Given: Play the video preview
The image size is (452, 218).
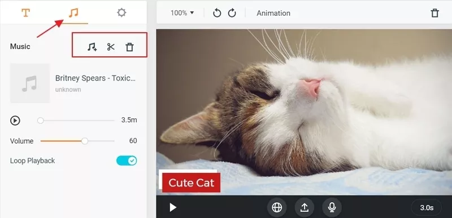Looking at the screenshot, I should pyautogui.click(x=173, y=207).
